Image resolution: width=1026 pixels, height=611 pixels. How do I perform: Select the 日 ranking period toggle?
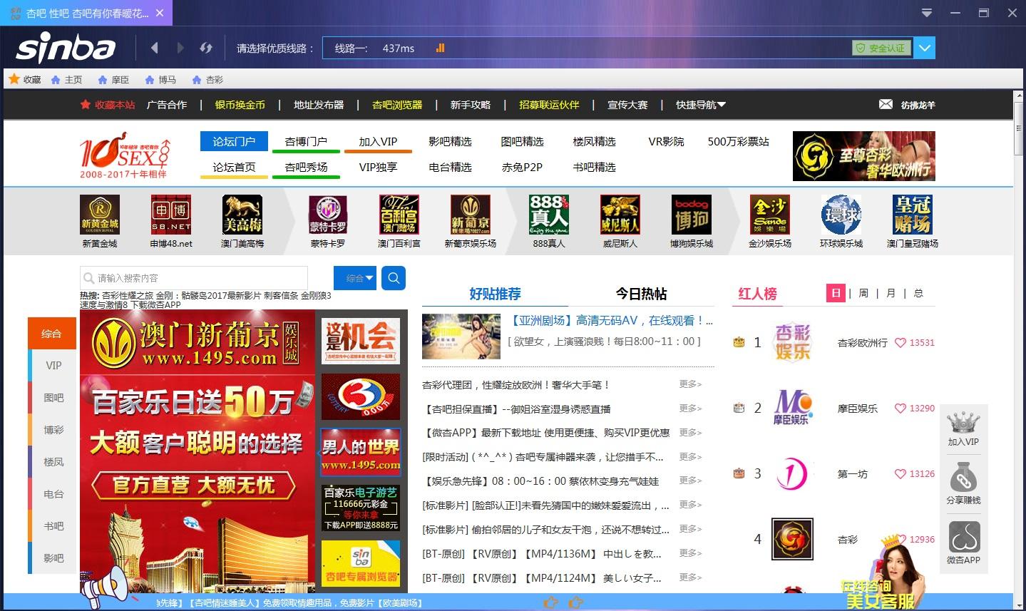click(x=836, y=293)
